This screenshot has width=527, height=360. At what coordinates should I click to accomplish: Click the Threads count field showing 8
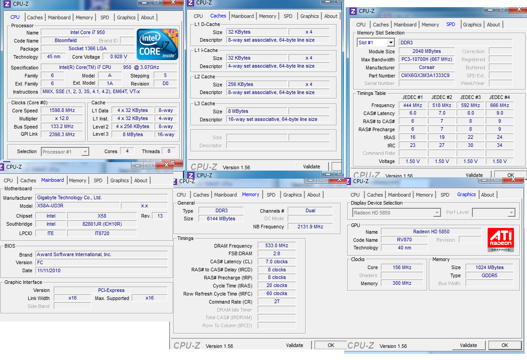[168, 151]
